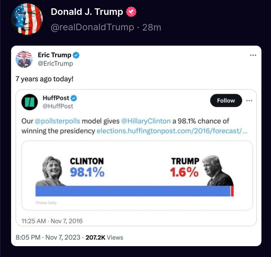The image size is (271, 257).
Task: Open the @HillaryClinton mention link
Action: [146, 121]
